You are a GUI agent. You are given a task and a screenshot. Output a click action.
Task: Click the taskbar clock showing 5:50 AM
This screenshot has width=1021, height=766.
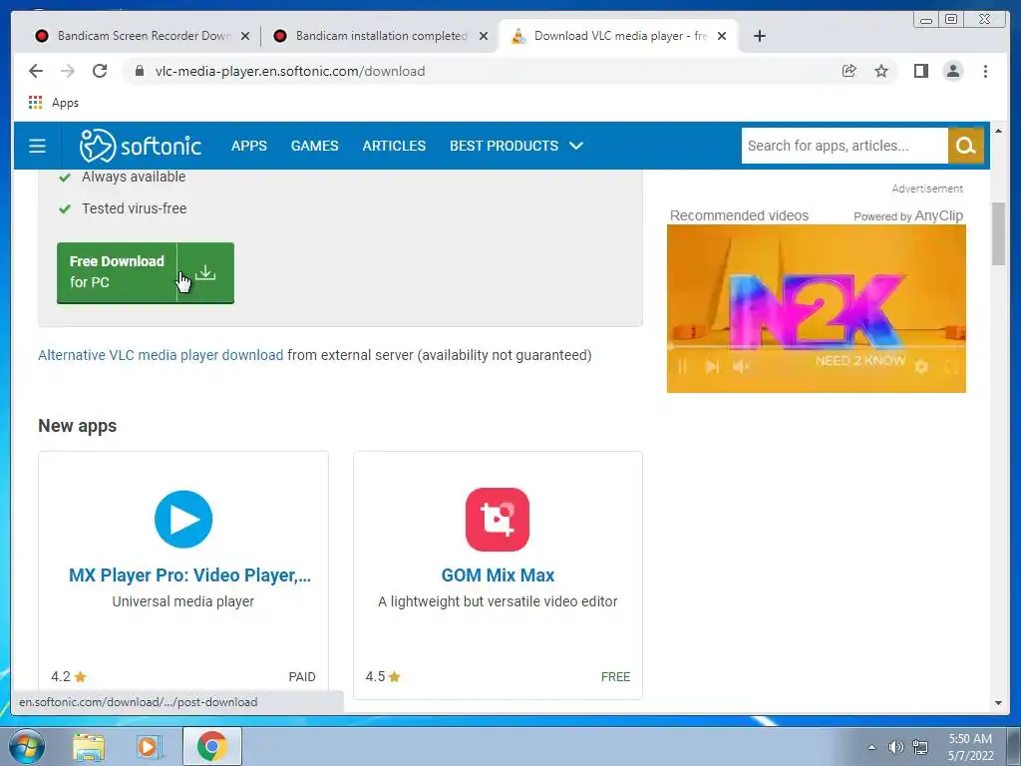click(970, 747)
